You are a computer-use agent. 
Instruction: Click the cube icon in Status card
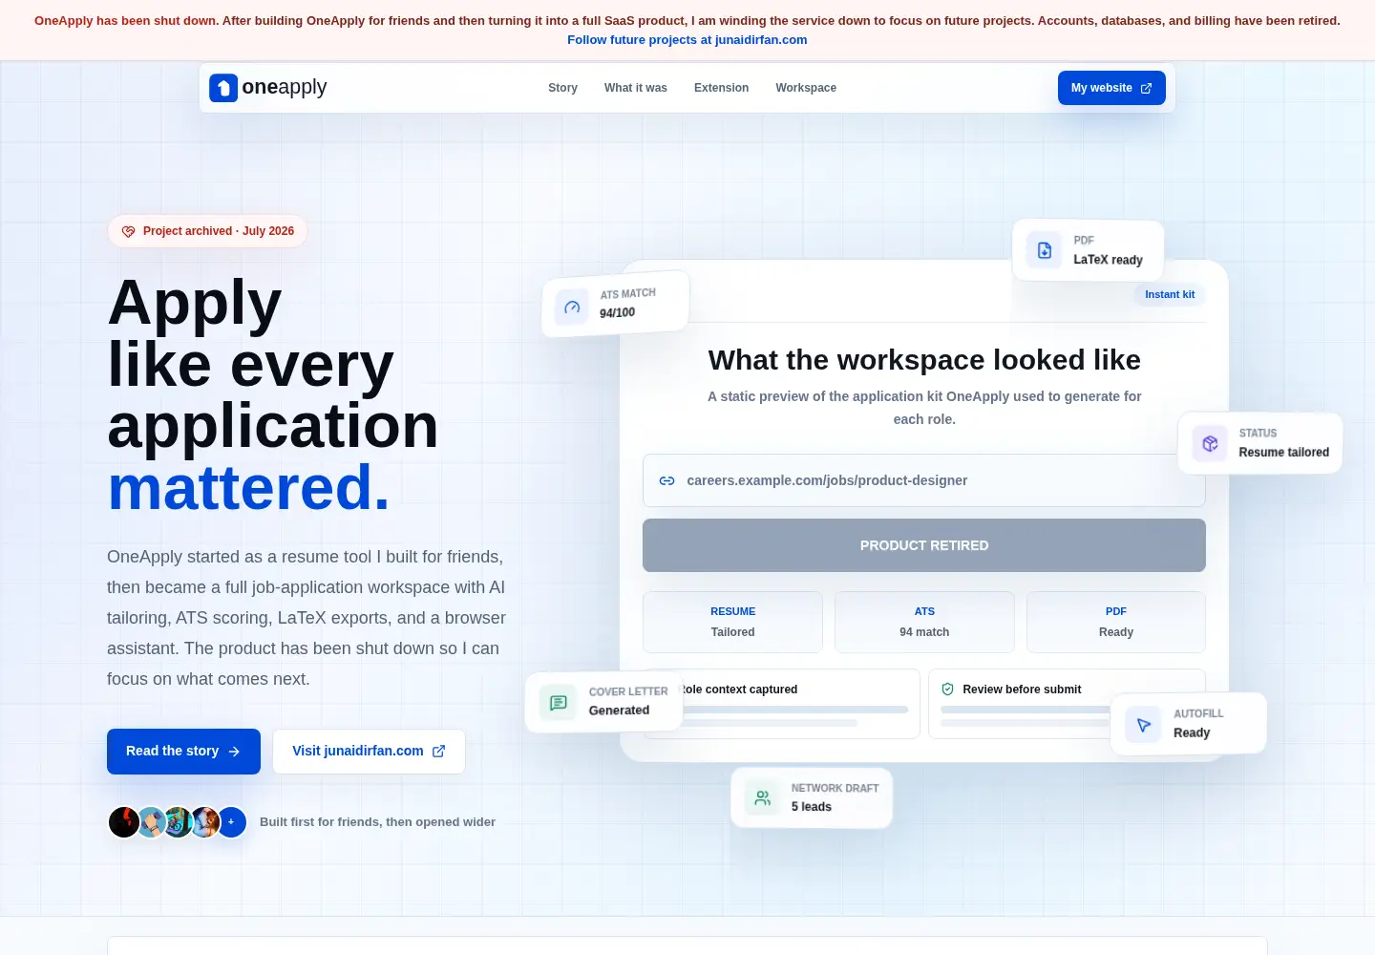point(1210,443)
